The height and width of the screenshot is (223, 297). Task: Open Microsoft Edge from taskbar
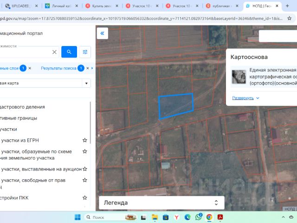(x=187, y=217)
